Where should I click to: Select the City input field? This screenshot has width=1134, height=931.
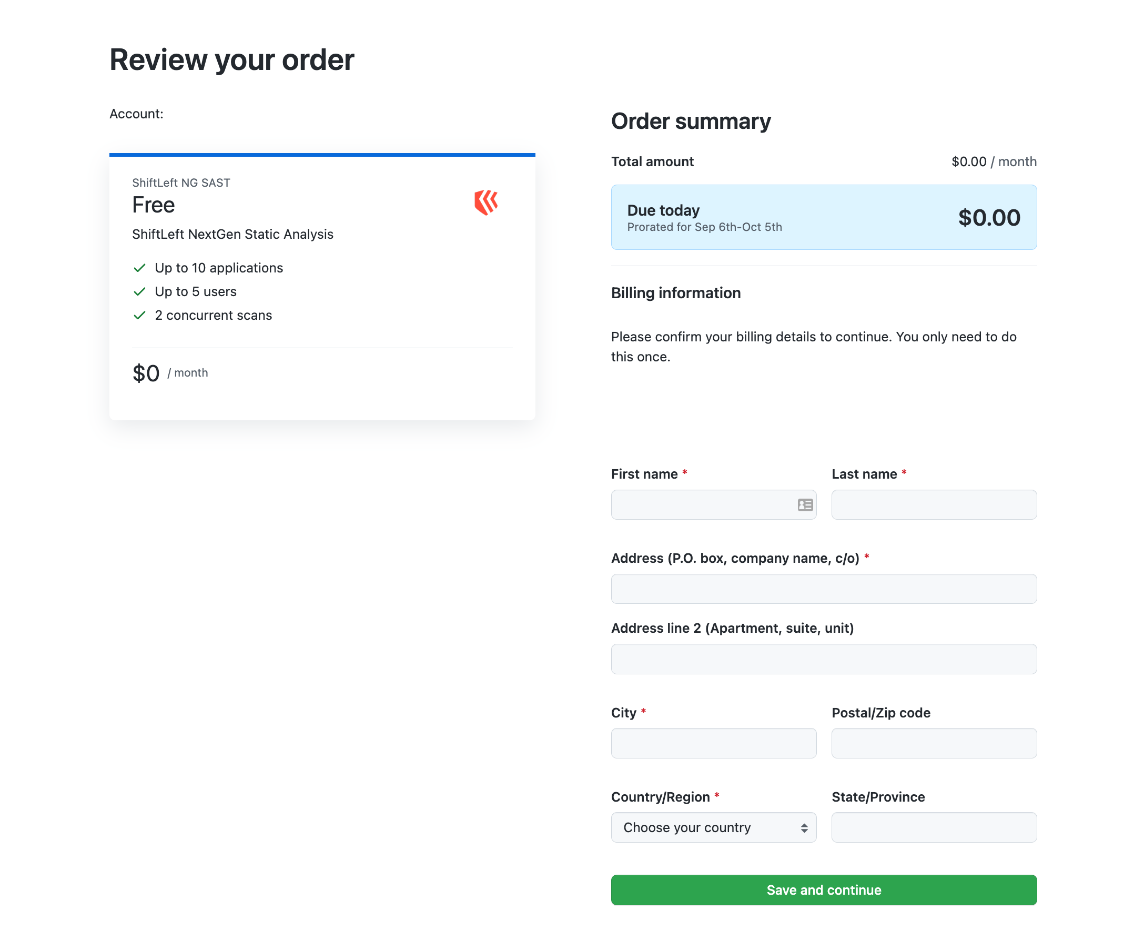coord(713,743)
